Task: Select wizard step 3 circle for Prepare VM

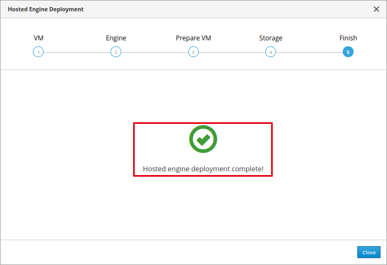Action: pos(193,52)
